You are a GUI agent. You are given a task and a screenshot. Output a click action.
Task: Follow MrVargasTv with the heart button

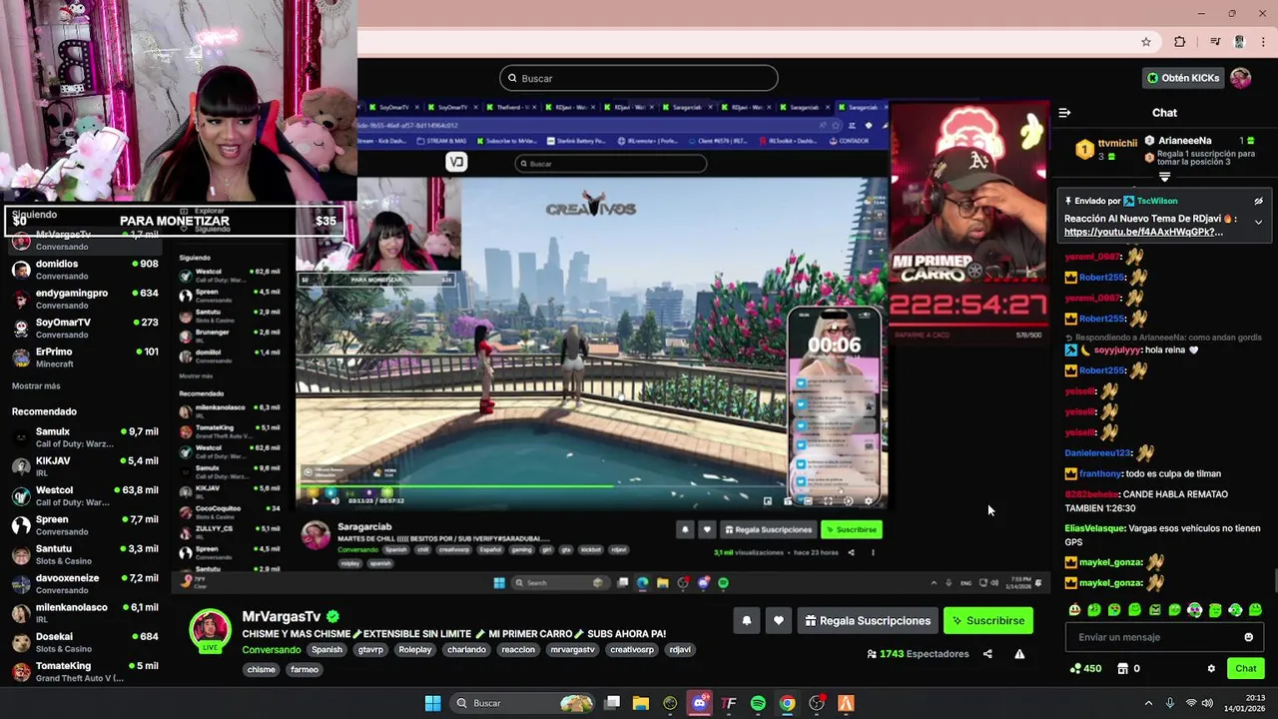[779, 620]
